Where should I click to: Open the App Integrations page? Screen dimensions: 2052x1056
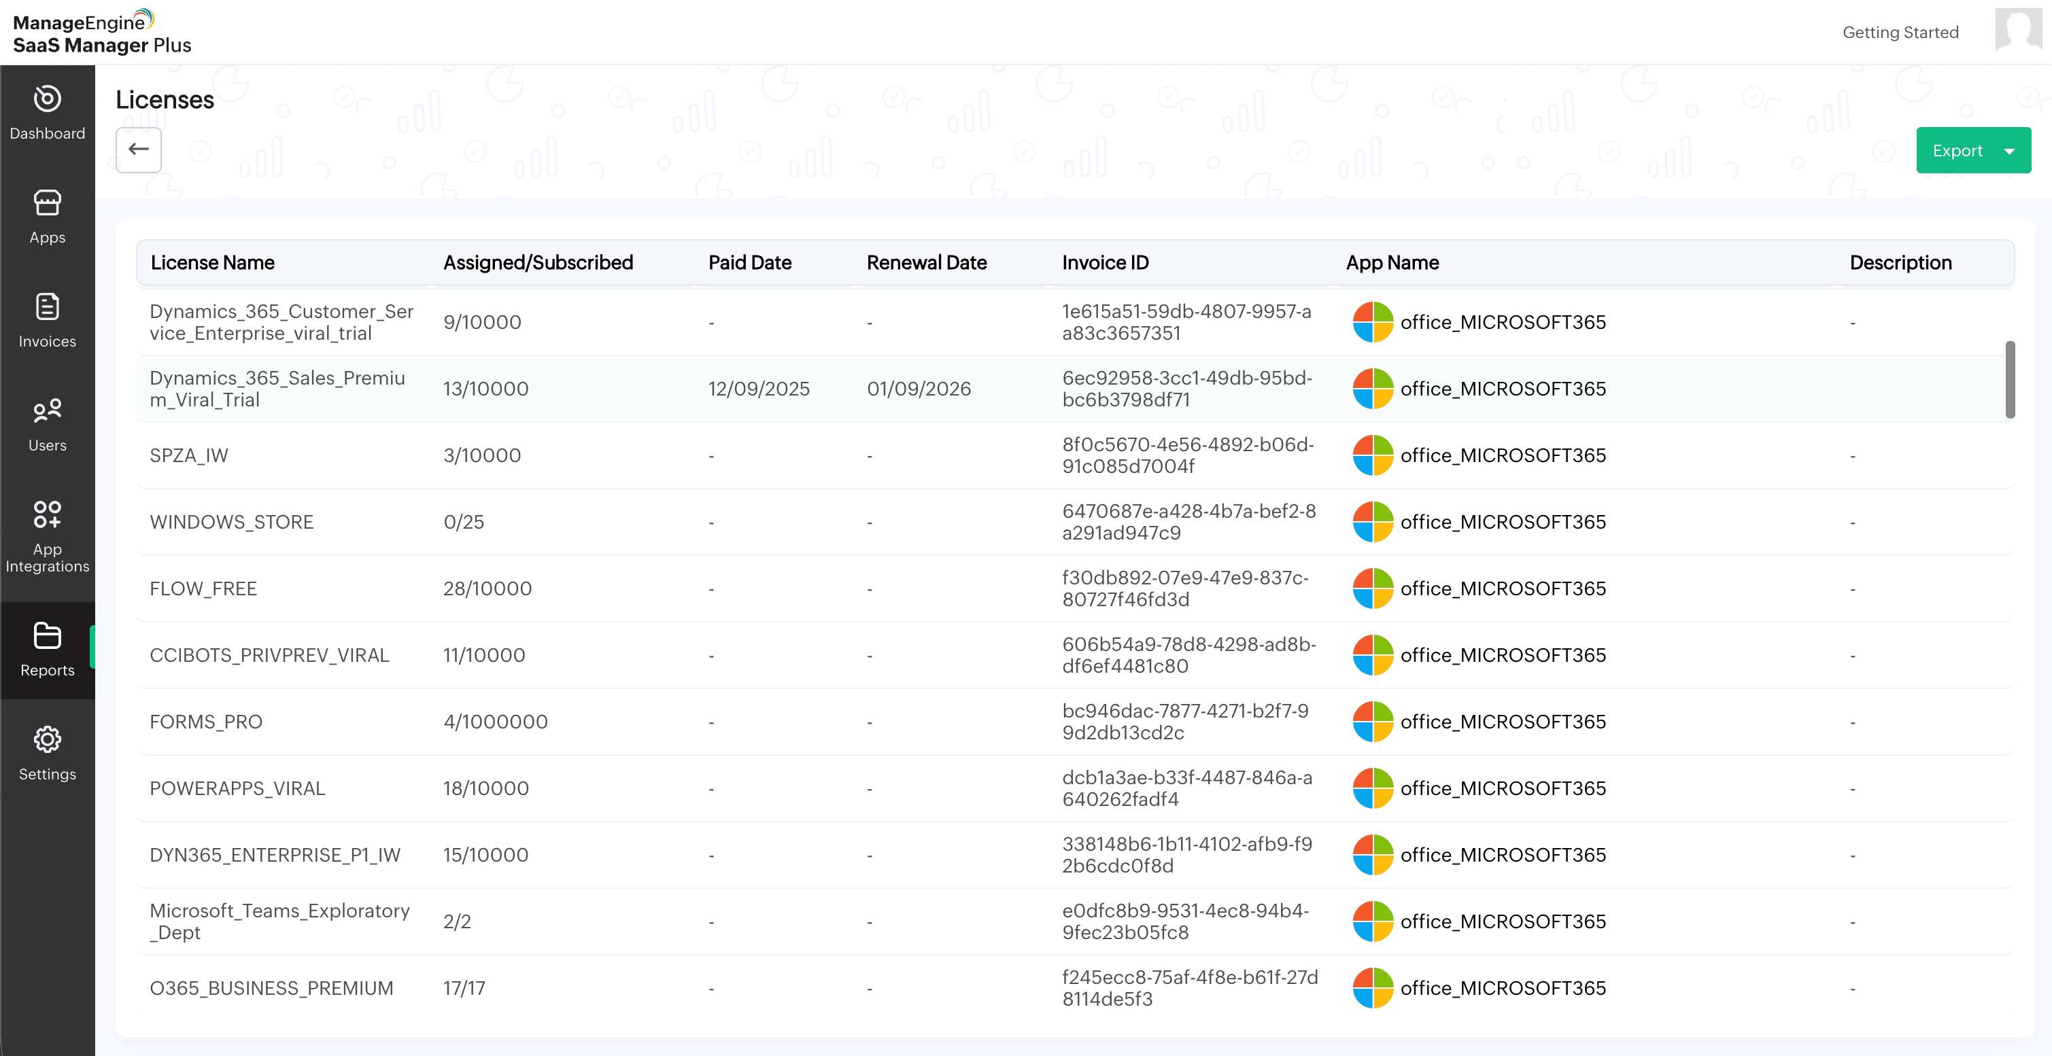[47, 536]
